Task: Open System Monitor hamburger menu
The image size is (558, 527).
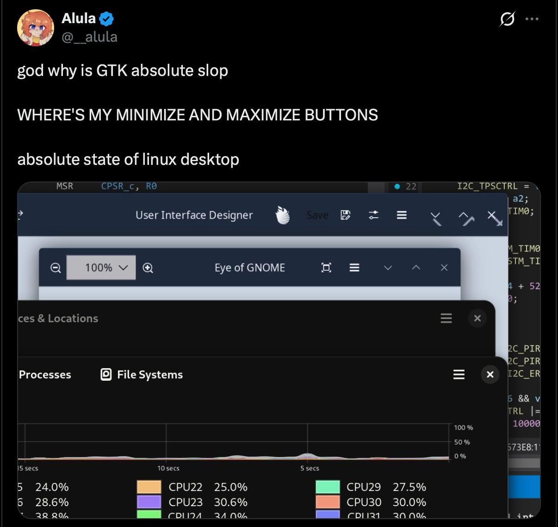Action: tap(459, 374)
